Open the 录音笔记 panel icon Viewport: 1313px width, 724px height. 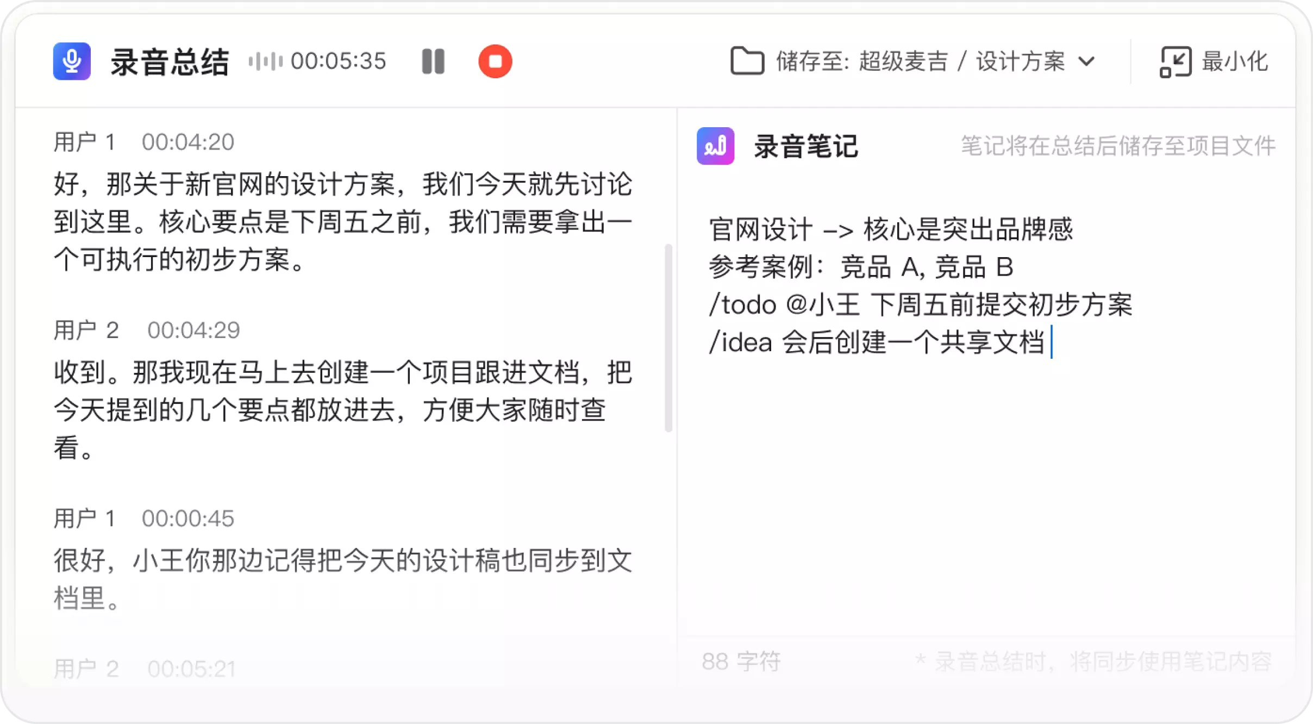pos(715,146)
